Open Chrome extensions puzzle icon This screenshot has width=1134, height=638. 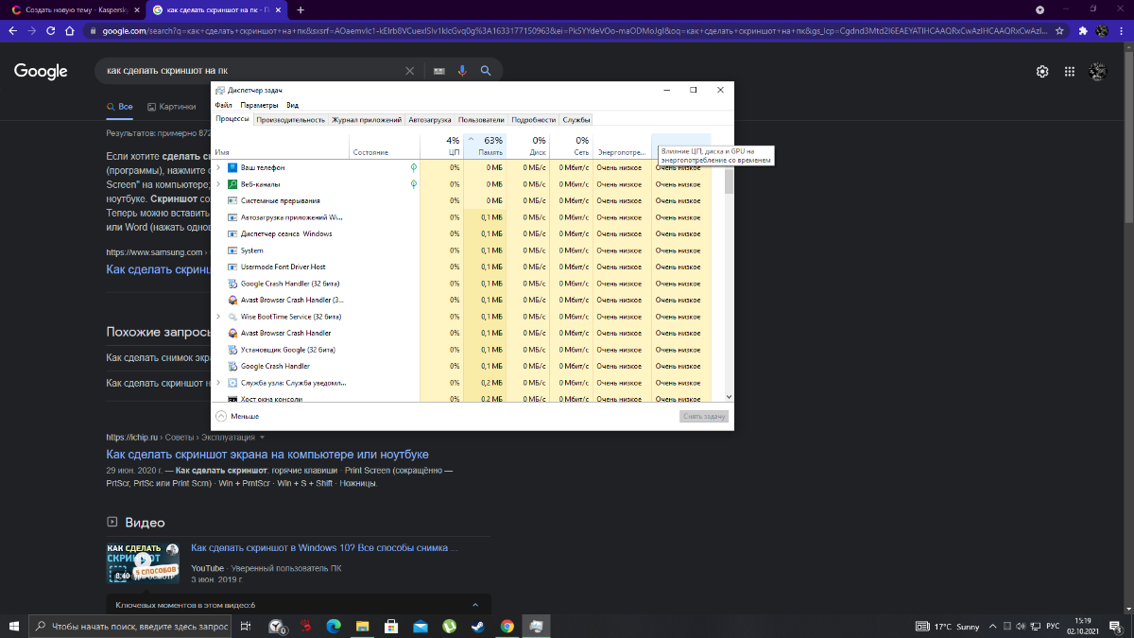(x=1082, y=30)
